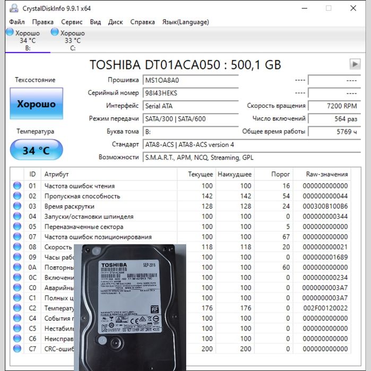Open the Сервис menu

[x=72, y=22]
